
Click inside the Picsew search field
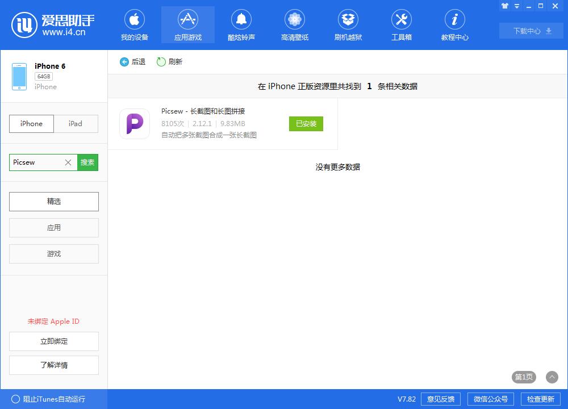tap(34, 162)
